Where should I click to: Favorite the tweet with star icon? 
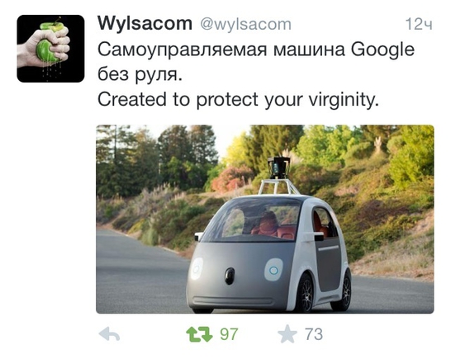(x=287, y=334)
